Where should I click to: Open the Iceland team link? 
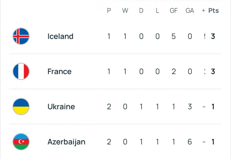(x=60, y=36)
